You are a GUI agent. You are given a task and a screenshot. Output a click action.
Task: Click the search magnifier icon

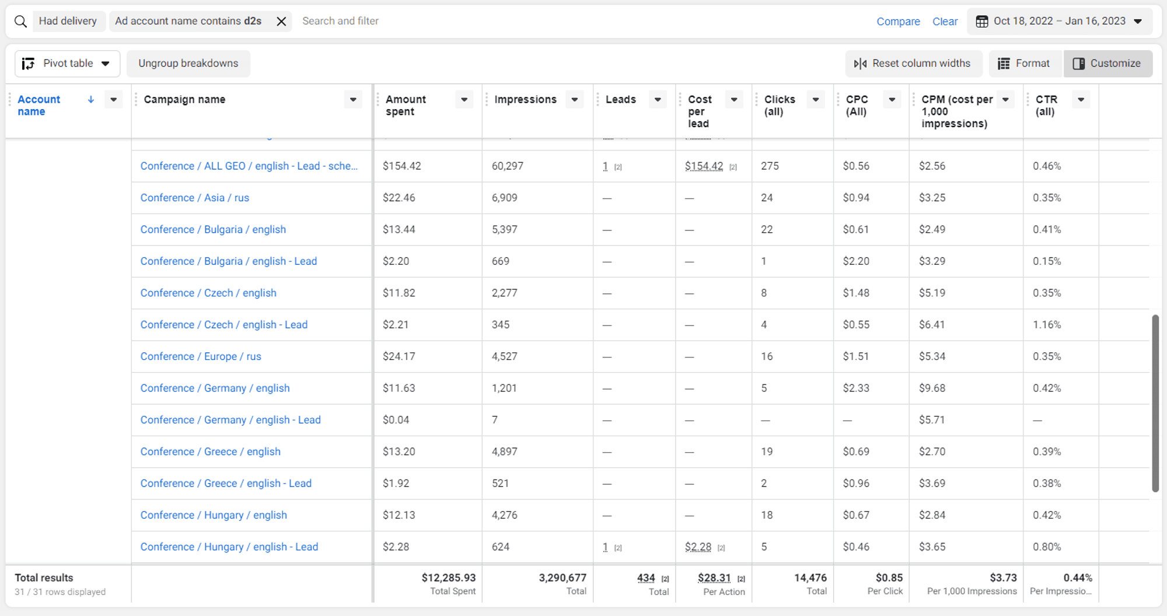pos(20,21)
